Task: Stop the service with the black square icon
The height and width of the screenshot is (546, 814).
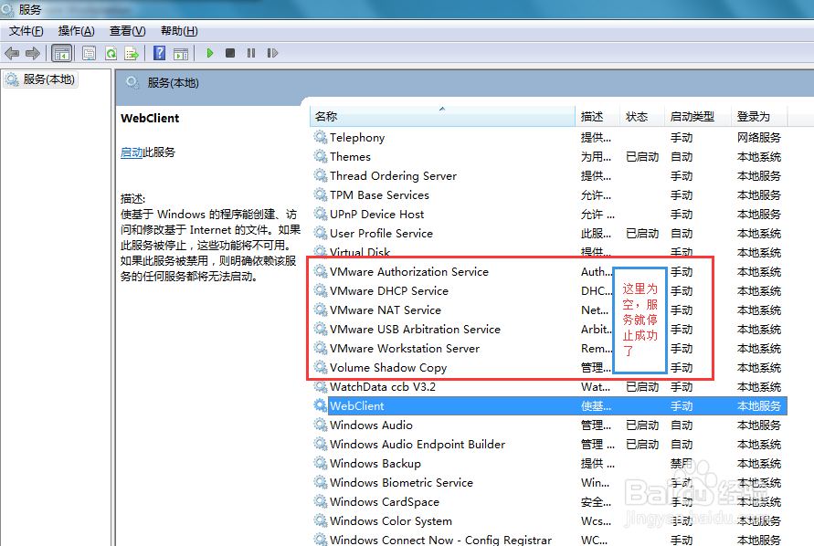Action: pyautogui.click(x=231, y=52)
